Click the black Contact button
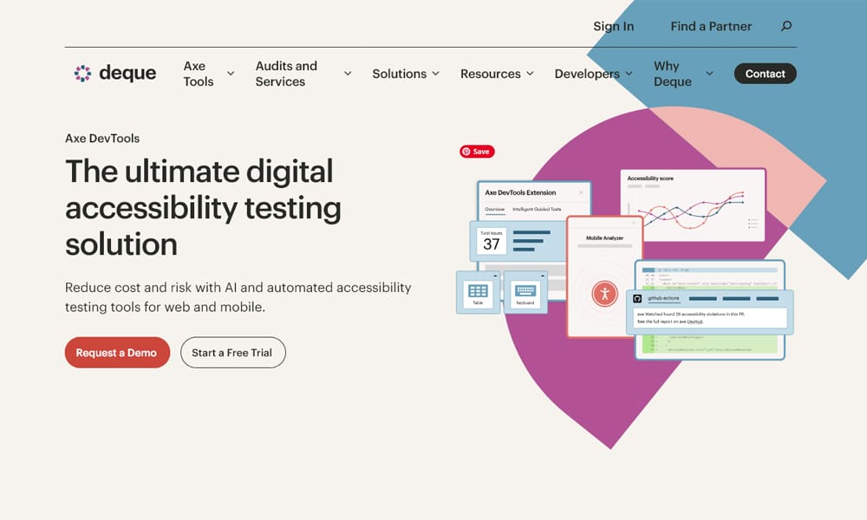 click(765, 74)
